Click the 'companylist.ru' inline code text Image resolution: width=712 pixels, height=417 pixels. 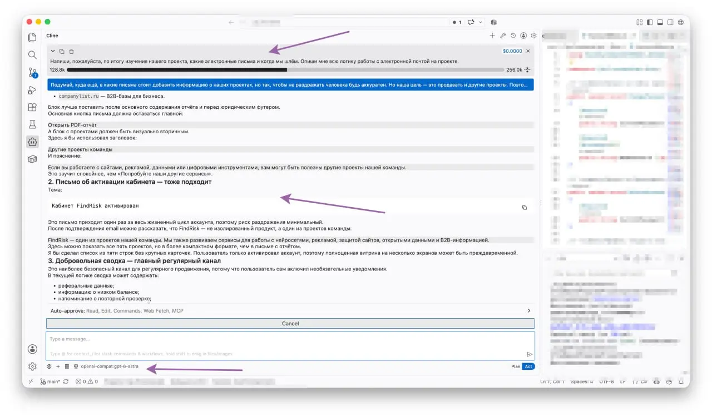78,97
